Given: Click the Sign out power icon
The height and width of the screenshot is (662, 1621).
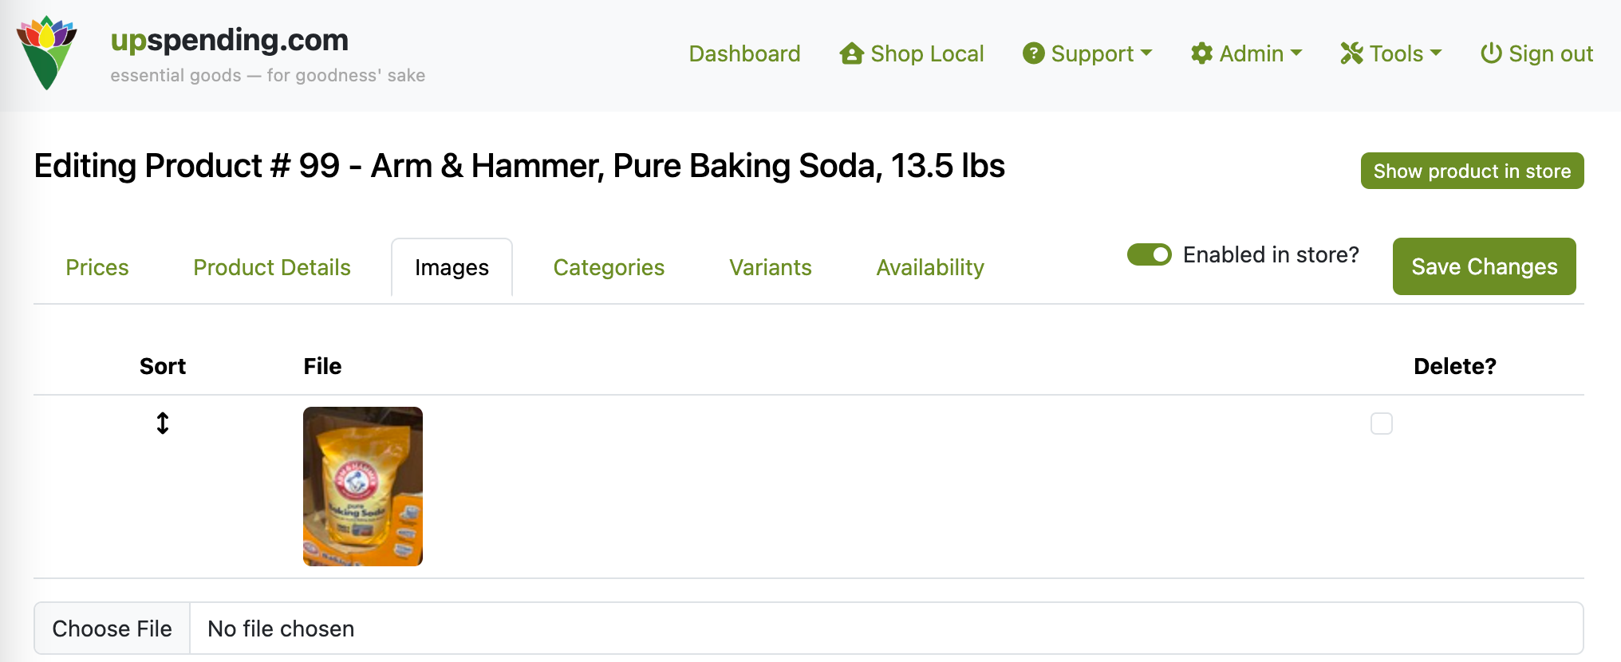Looking at the screenshot, I should pyautogui.click(x=1491, y=53).
